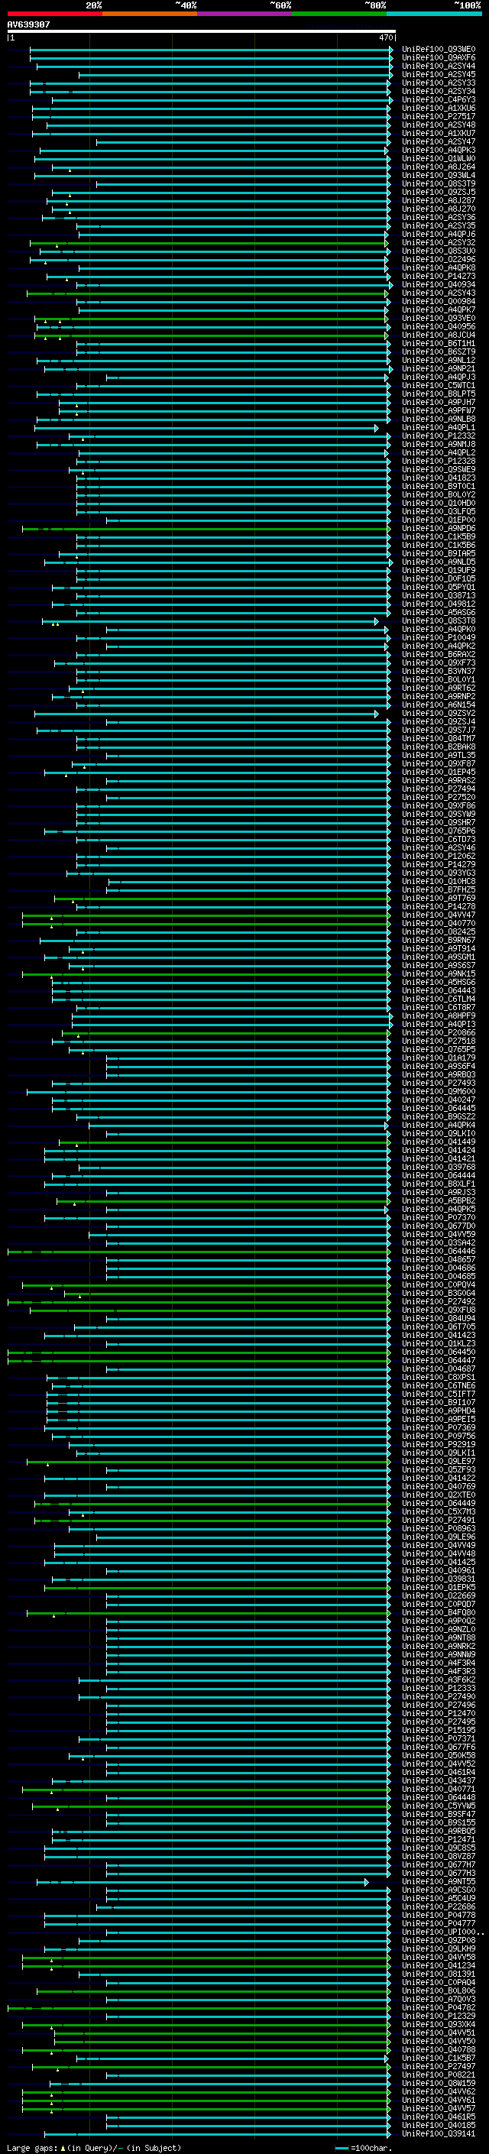
Task: Select the UniRef100_A4QPK5 hit label
Action: [439, 1209]
